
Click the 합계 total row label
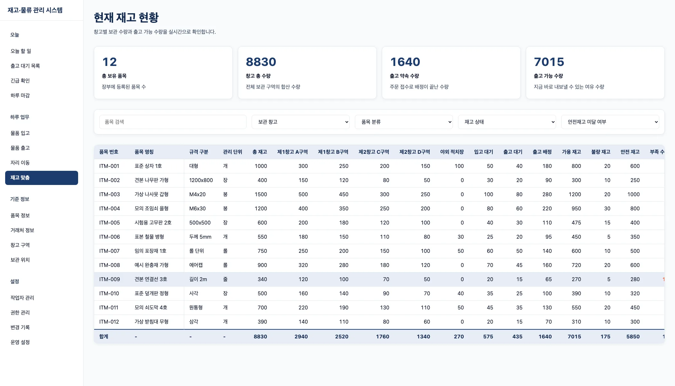104,336
